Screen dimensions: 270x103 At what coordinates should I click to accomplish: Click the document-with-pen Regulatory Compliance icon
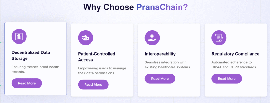pyautogui.click(x=219, y=38)
